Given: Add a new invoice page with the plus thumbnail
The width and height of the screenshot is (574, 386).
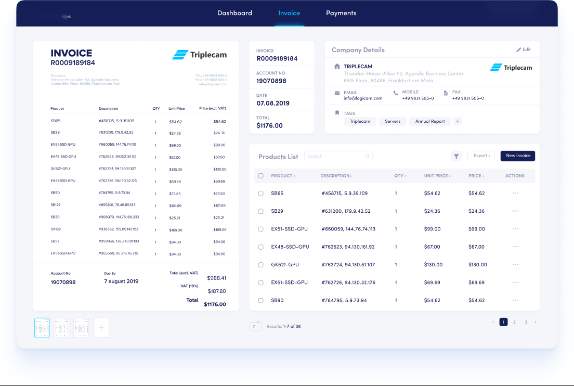Looking at the screenshot, I should 101,327.
